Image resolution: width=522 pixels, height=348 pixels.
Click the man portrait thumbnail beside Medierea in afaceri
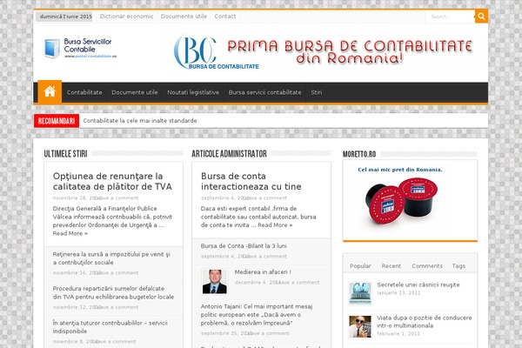(x=215, y=281)
